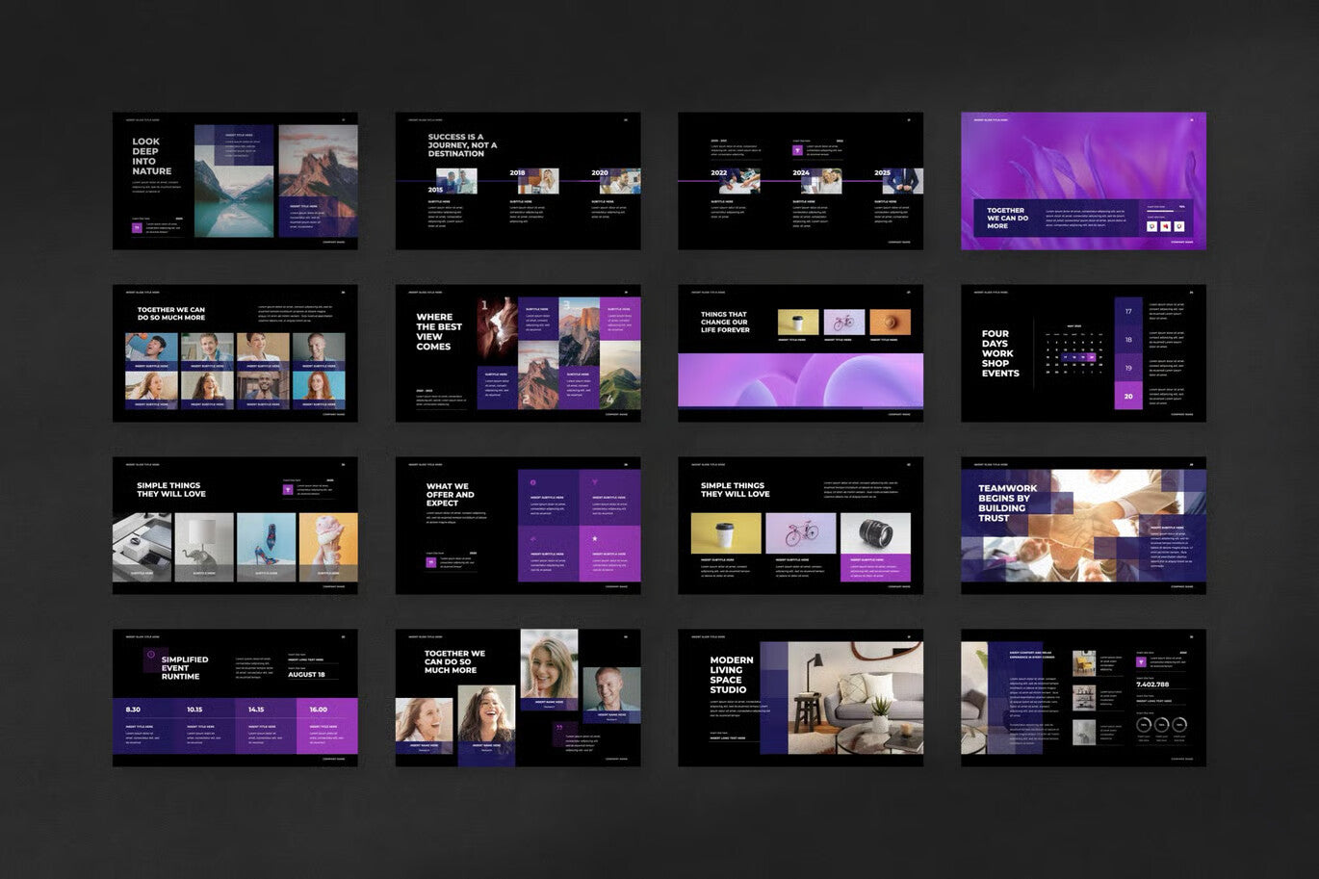Image resolution: width=1319 pixels, height=879 pixels.
Task: Click the '7.402.788' statistic link
Action: click(x=1152, y=685)
